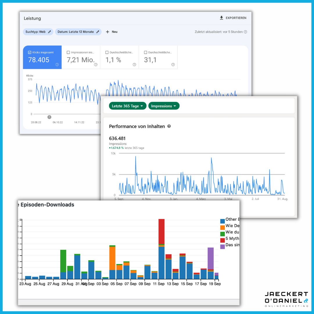
Task: Click the 636.481 impressions figure
Action: [117, 138]
